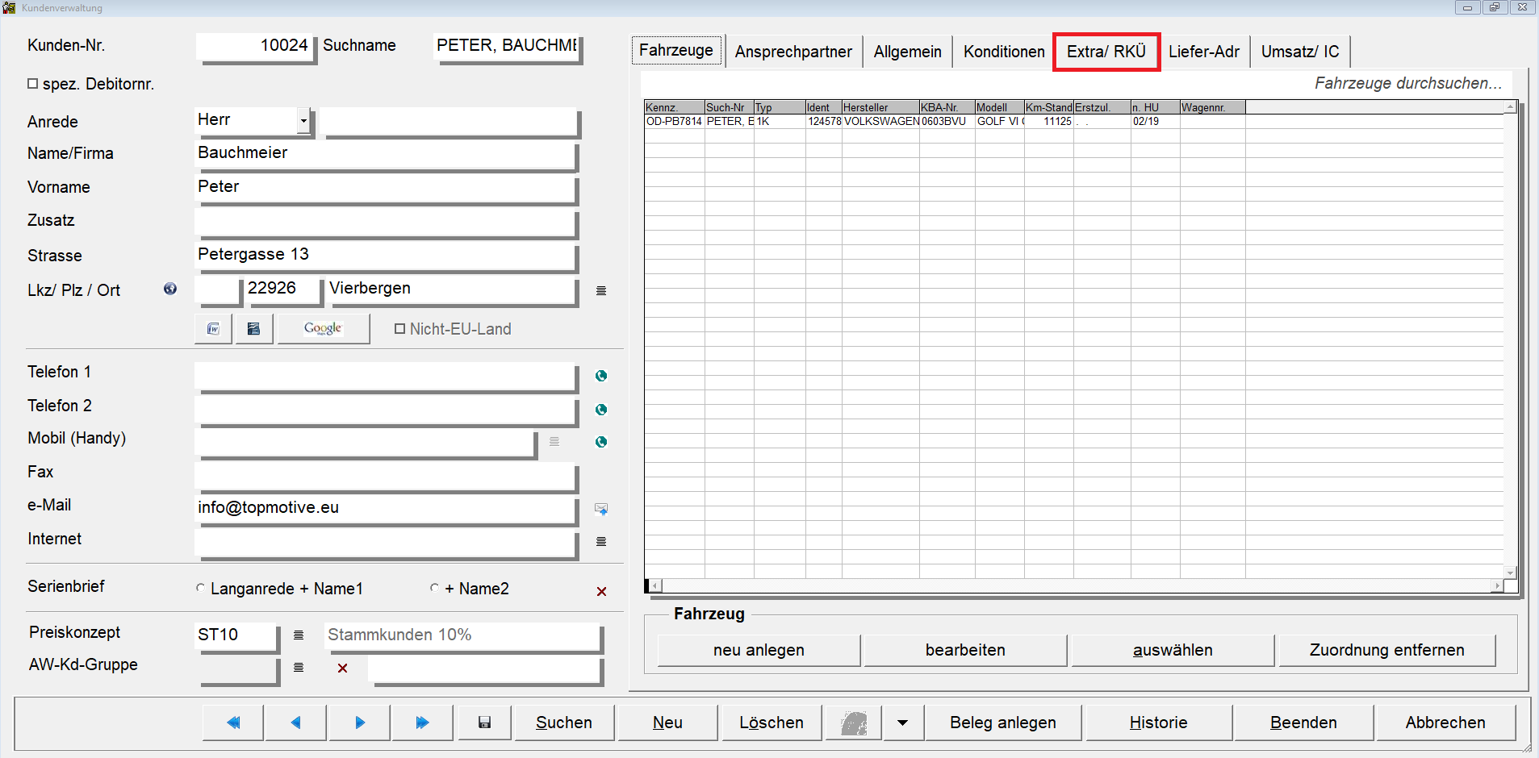Enable the Nicht-EU-Land checkbox
Viewport: 1539px width, 758px height.
click(x=399, y=328)
